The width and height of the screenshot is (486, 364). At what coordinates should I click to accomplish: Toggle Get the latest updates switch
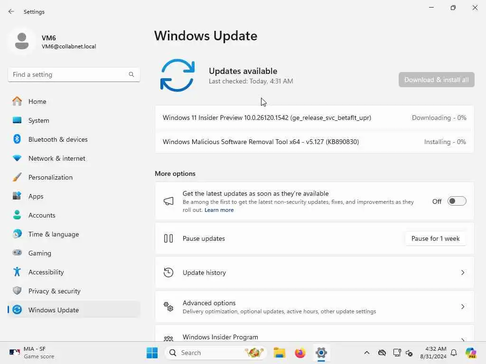coord(457,201)
